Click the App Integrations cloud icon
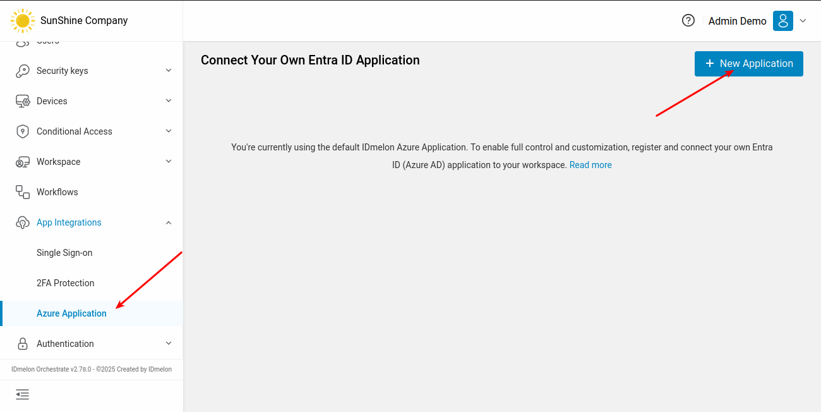The width and height of the screenshot is (821, 412). point(23,222)
